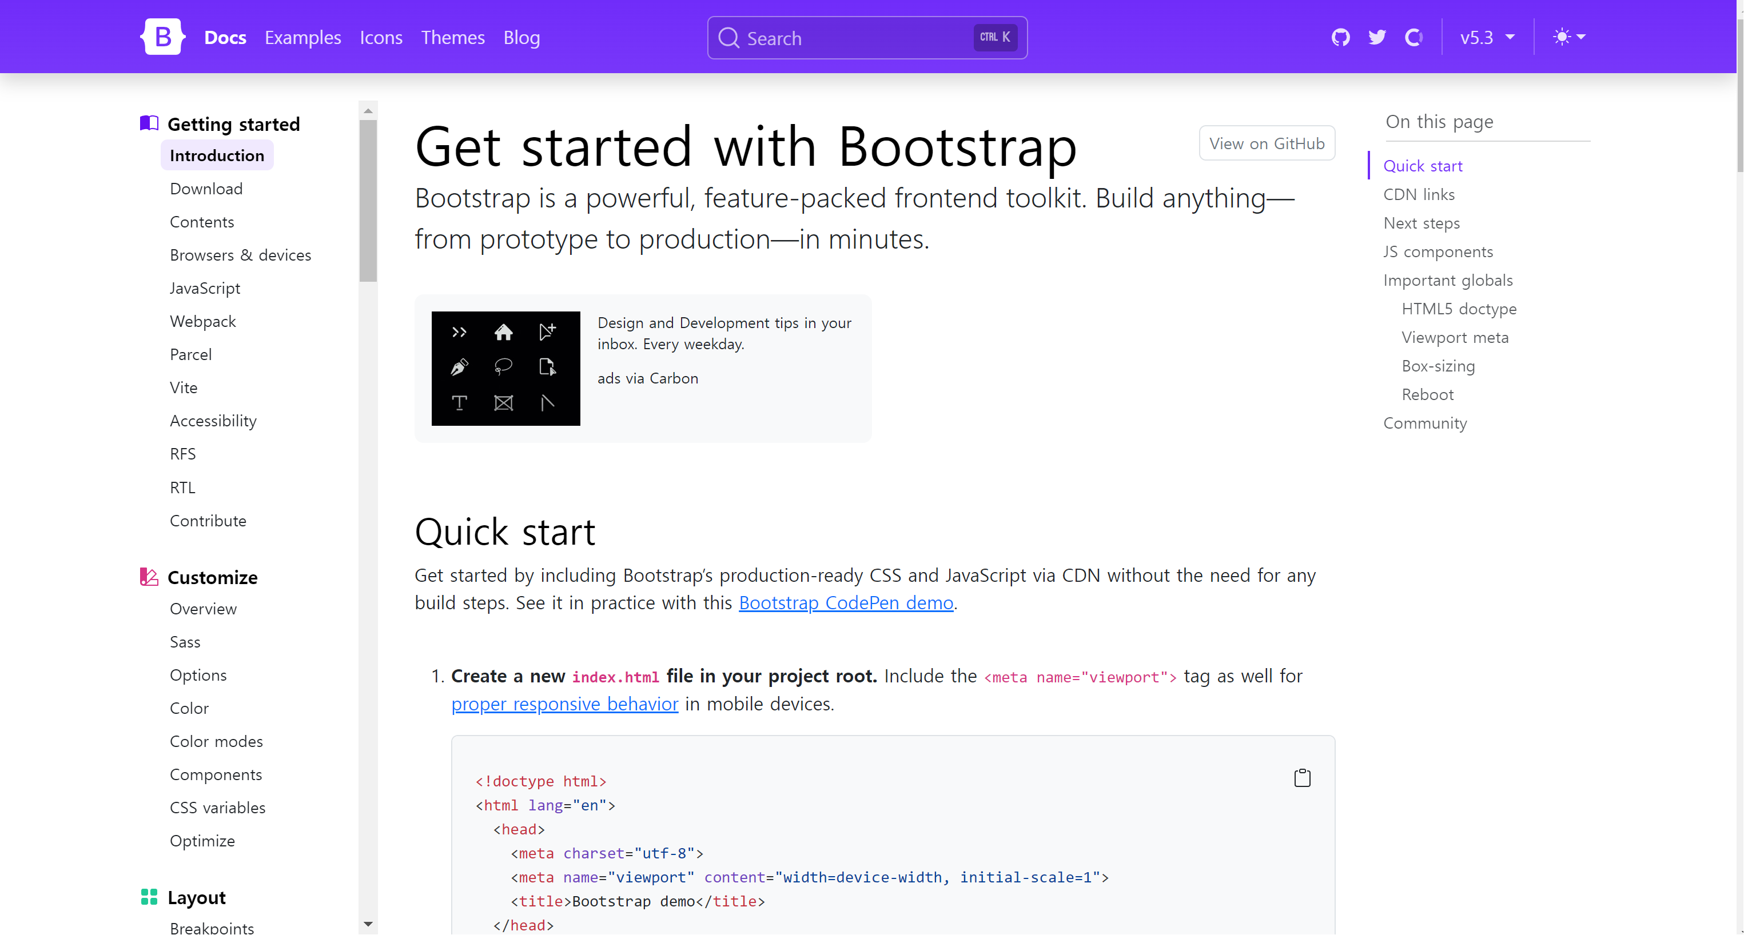Open RTL in the sidebar

coord(182,487)
